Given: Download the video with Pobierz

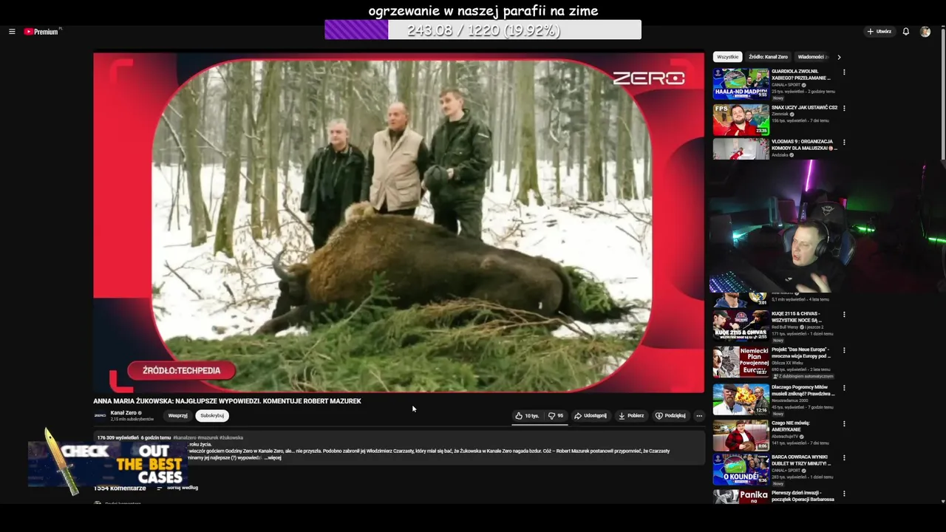Looking at the screenshot, I should click(x=631, y=416).
